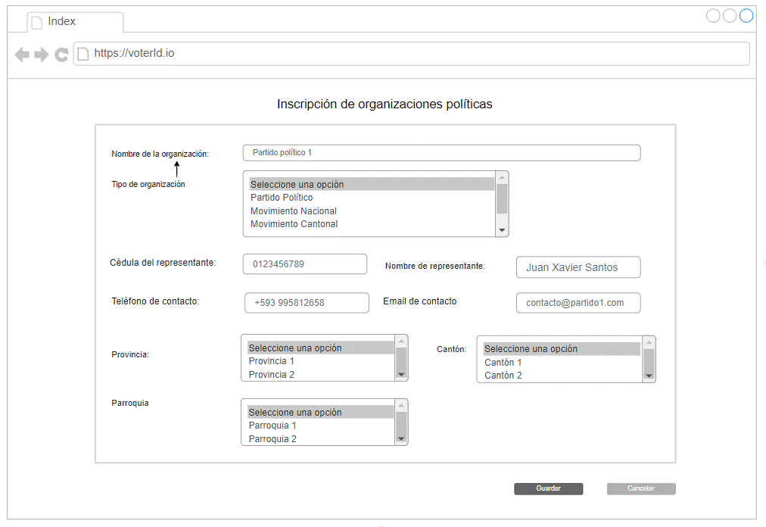This screenshot has width=766, height=527.
Task: Click the browser forward arrow
Action: coord(42,55)
